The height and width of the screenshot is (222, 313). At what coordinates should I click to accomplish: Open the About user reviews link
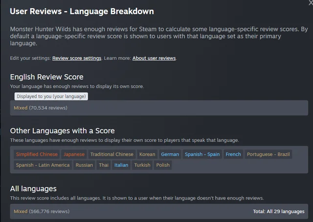[154, 58]
